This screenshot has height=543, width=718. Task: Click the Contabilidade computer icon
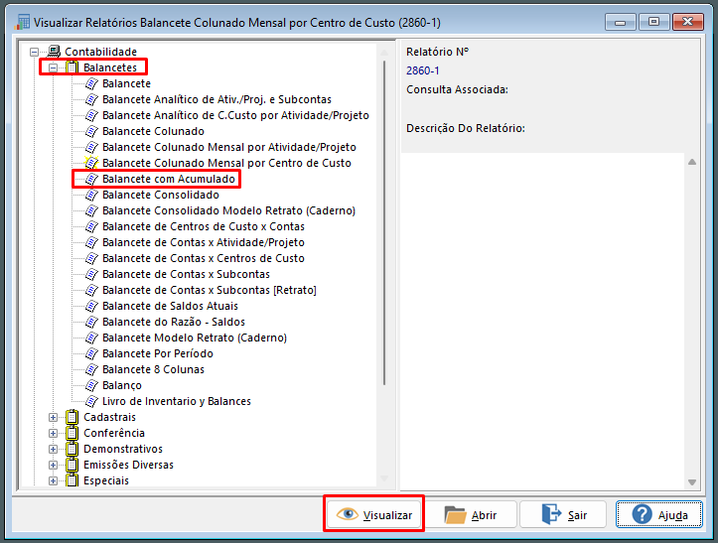(x=54, y=52)
